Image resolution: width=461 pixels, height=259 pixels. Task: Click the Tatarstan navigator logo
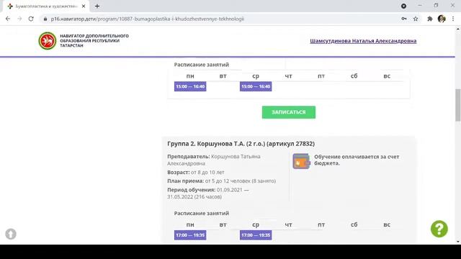[x=47, y=41]
